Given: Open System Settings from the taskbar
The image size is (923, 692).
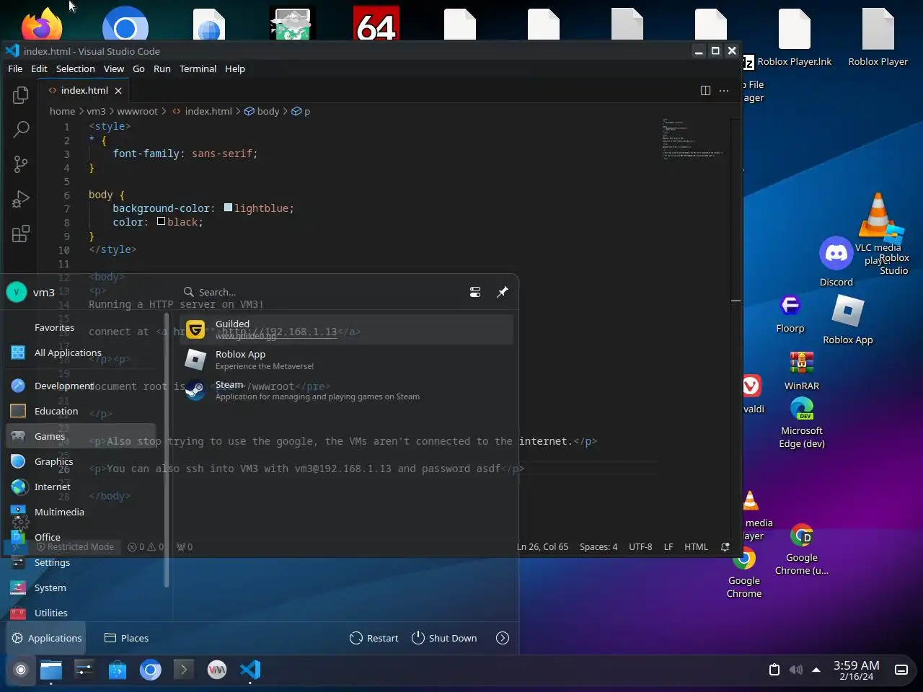Looking at the screenshot, I should 84,670.
